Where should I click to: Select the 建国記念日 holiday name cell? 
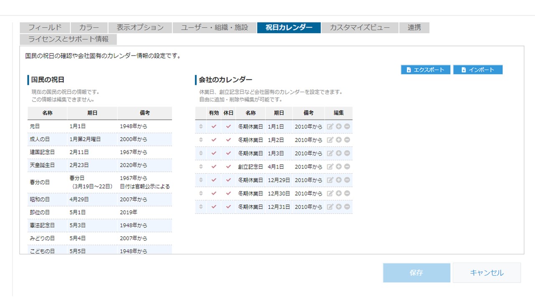(47, 152)
